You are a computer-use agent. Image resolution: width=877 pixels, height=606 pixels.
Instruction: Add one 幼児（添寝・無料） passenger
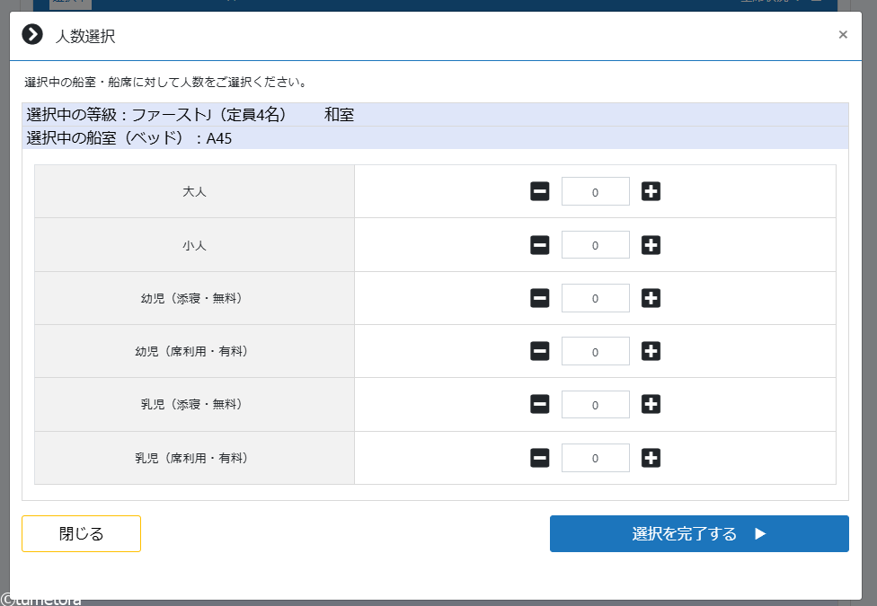coord(651,298)
